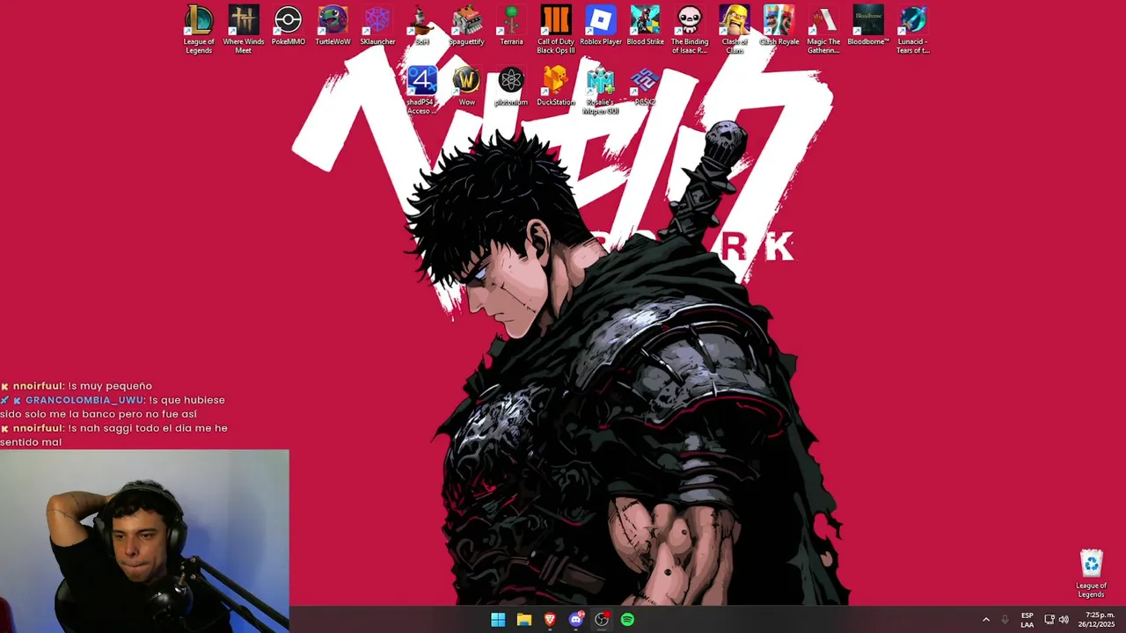The width and height of the screenshot is (1126, 633).
Task: Open the shadPS4 shortcut
Action: (422, 91)
